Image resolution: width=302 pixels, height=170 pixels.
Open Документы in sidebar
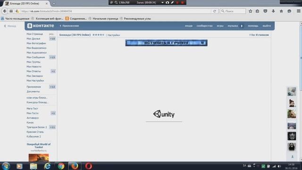coord(33,92)
